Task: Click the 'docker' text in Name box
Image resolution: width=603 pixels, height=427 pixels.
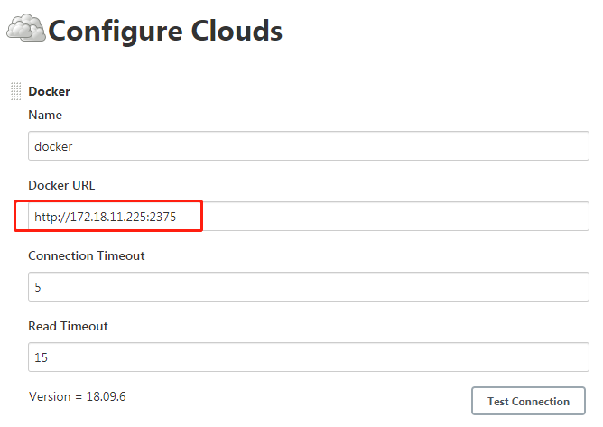Action: pos(53,146)
